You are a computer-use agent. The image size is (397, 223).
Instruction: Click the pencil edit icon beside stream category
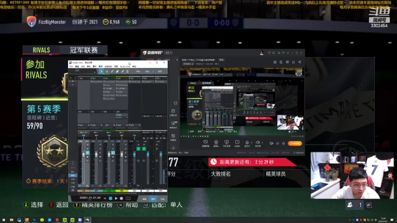click(x=193, y=64)
